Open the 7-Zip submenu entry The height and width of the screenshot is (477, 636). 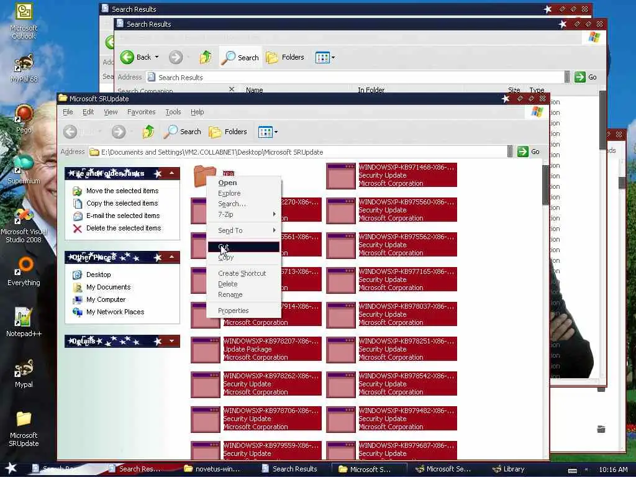tap(243, 214)
